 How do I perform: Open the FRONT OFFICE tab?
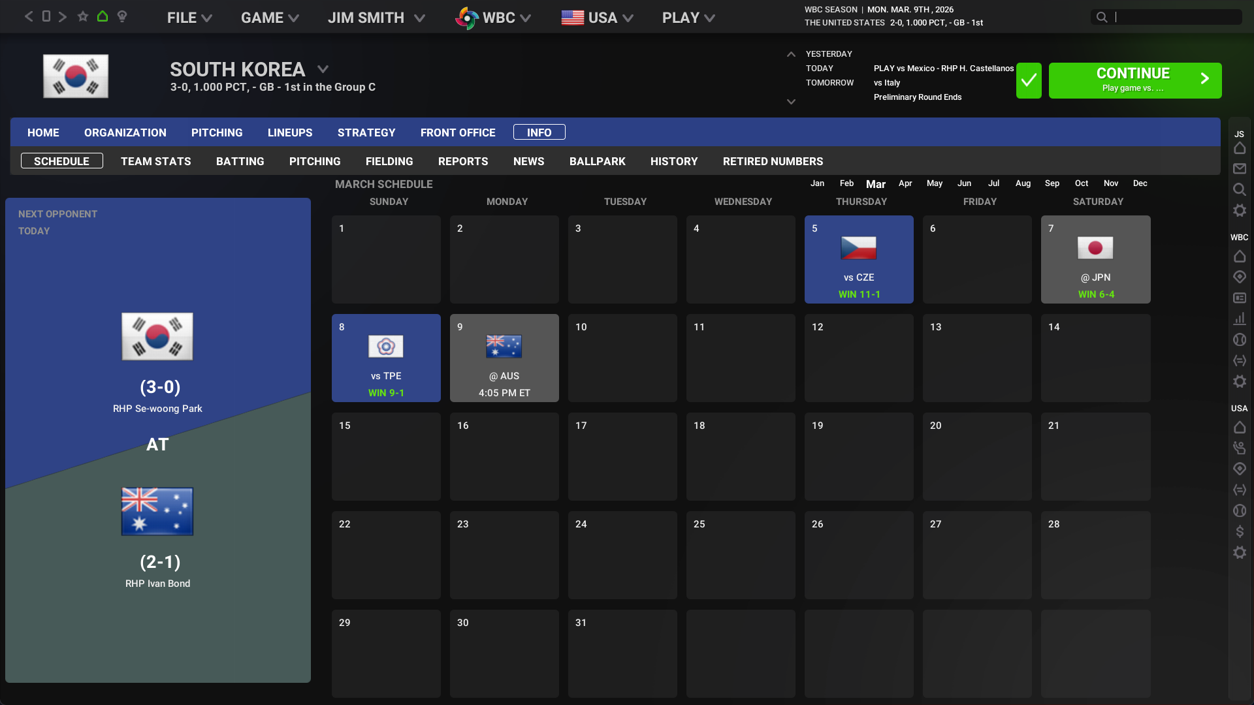tap(458, 133)
